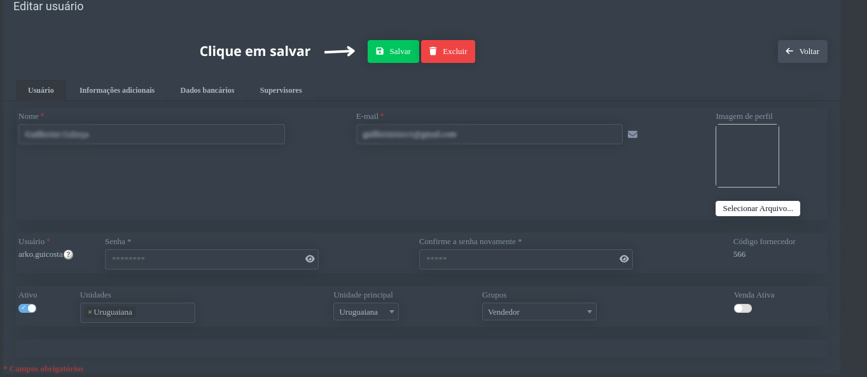Show password using Senha eye icon
This screenshot has height=377, width=867.
click(x=310, y=259)
